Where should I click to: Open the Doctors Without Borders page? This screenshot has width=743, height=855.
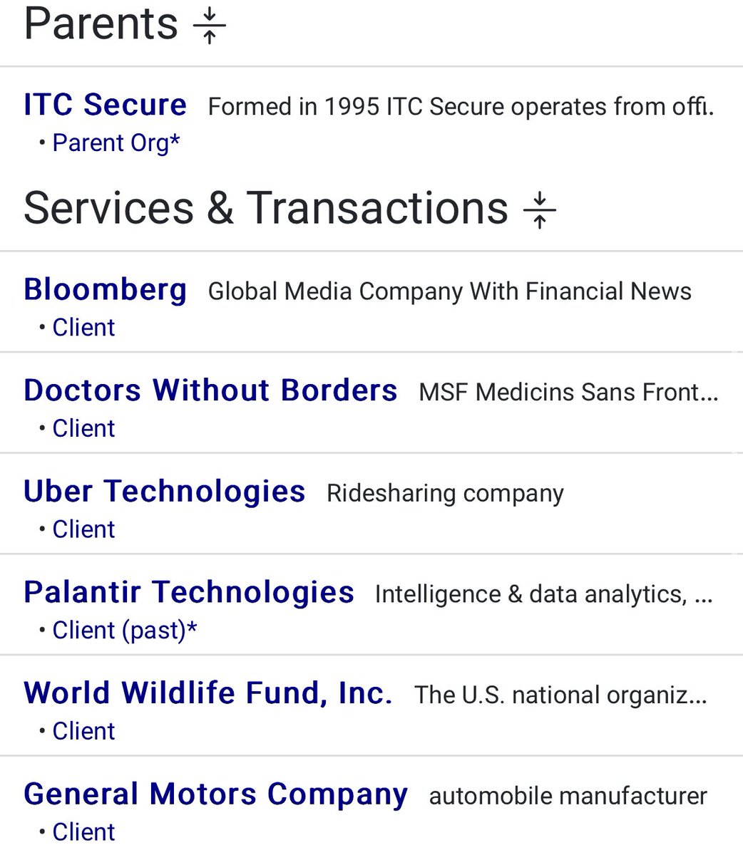(x=210, y=390)
